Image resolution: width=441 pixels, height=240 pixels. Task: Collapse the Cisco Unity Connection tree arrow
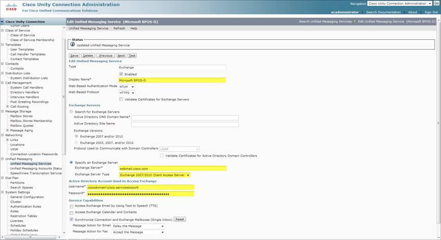pos(2,21)
